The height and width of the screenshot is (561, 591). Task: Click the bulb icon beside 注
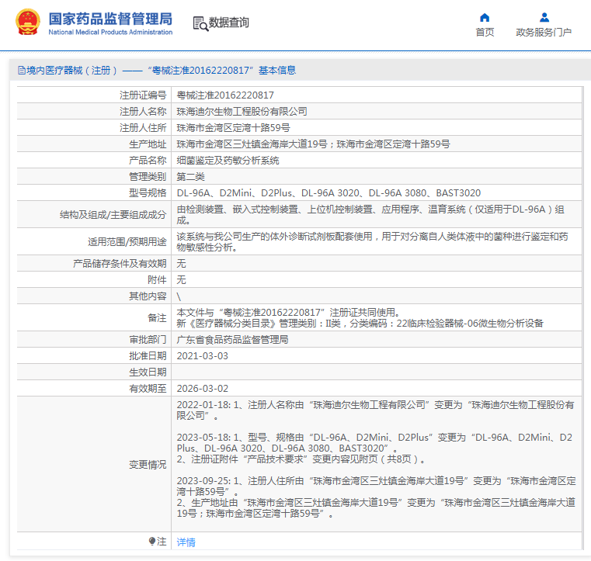point(152,542)
